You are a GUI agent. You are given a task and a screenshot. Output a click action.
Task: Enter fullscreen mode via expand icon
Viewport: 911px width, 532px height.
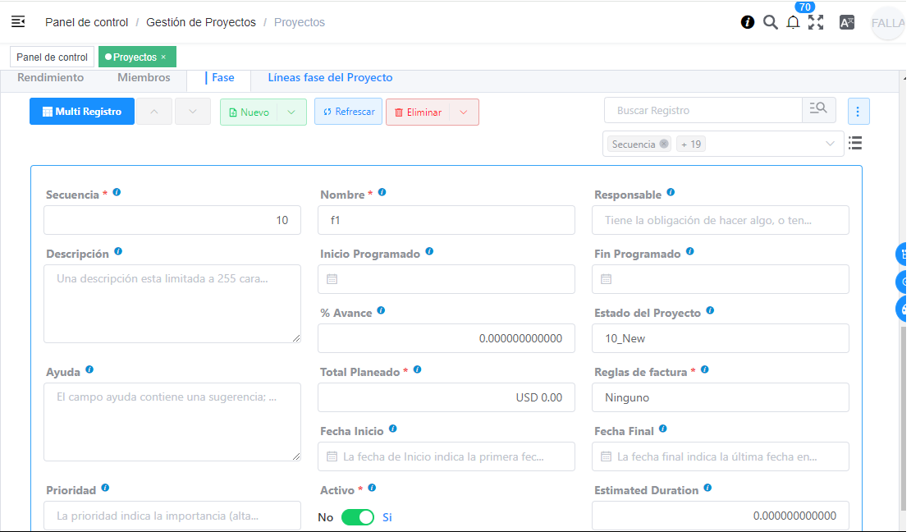(x=816, y=22)
